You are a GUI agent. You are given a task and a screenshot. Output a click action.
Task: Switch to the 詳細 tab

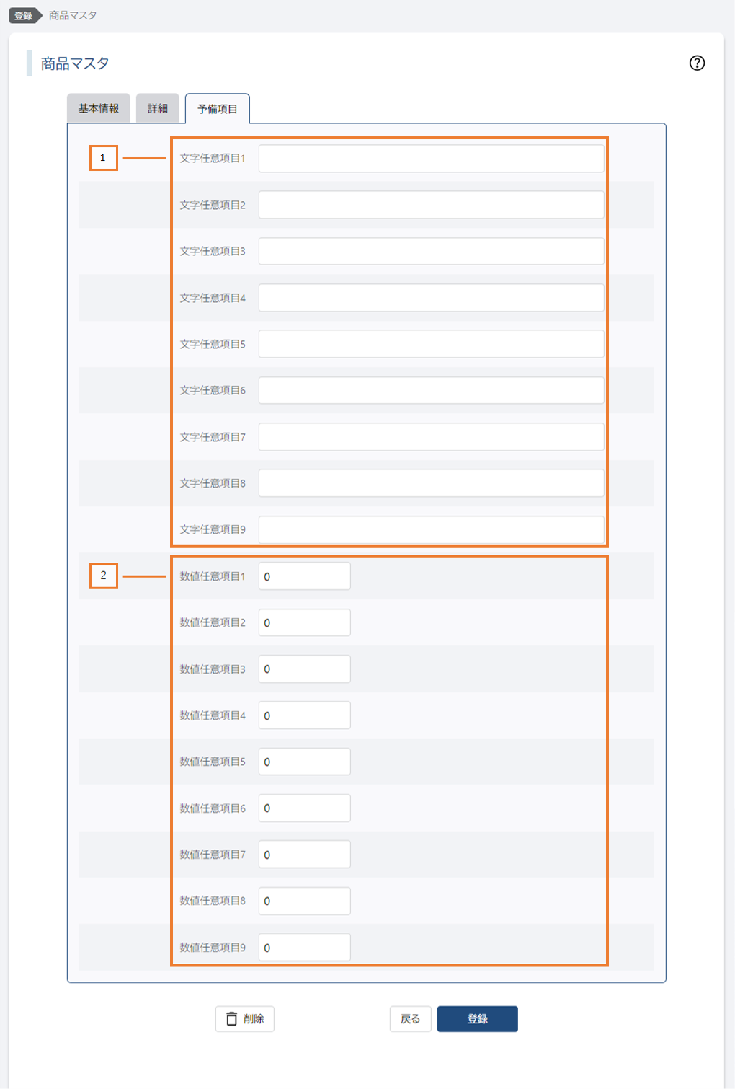coord(158,108)
